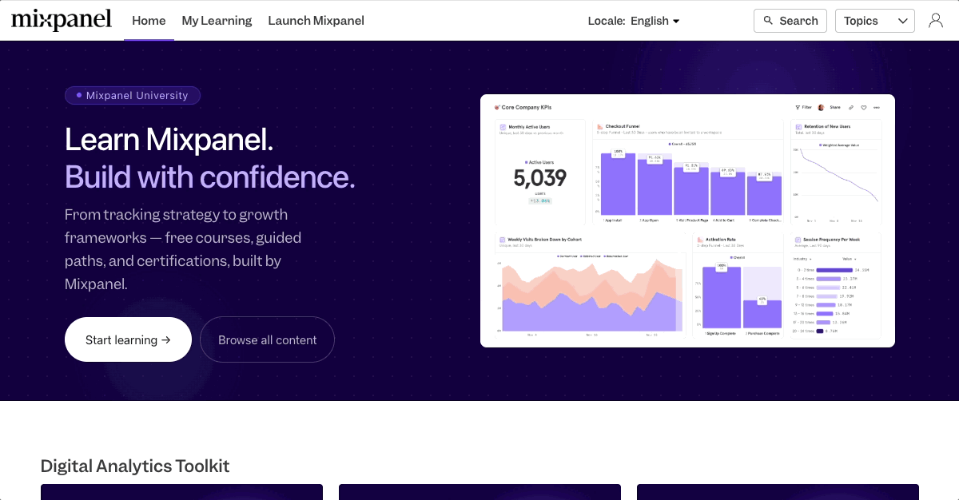Click the Checkout Funnel chart icon
The height and width of the screenshot is (500, 959).
click(599, 126)
